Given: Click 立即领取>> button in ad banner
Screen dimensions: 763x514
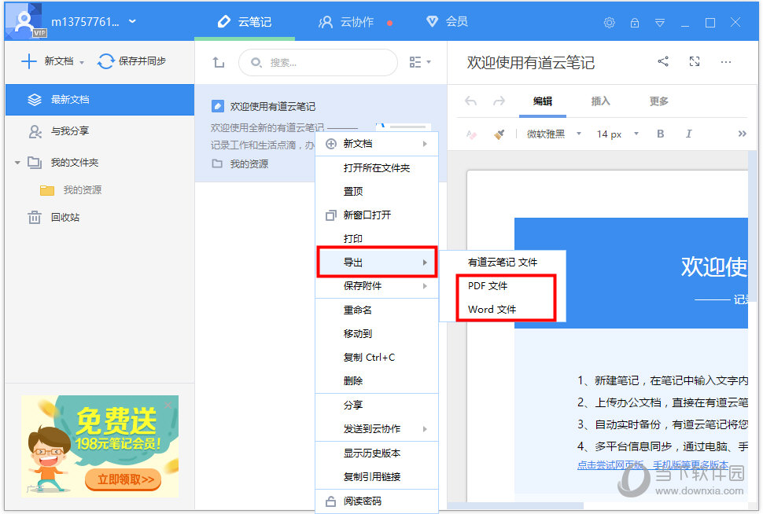Looking at the screenshot, I should 123,479.
